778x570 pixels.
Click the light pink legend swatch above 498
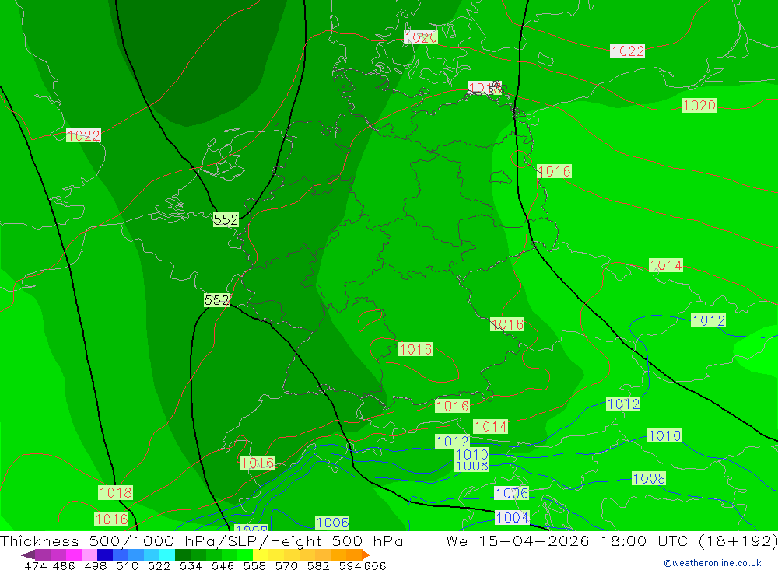[89, 554]
